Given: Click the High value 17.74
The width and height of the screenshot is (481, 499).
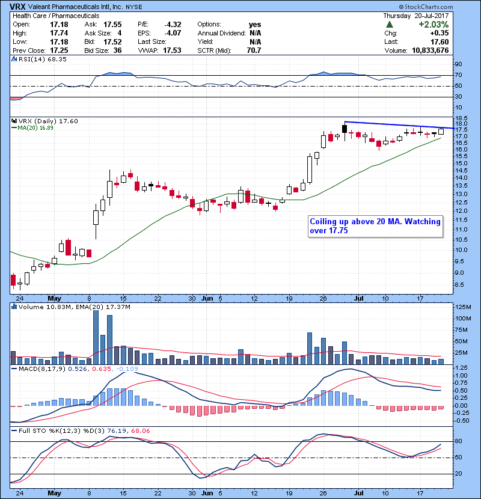Looking at the screenshot, I should pyautogui.click(x=59, y=33).
